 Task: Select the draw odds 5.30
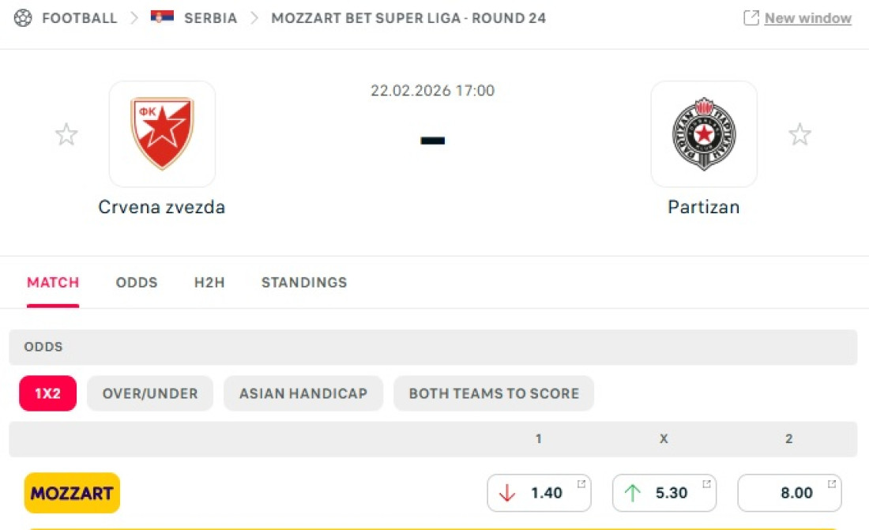click(664, 493)
